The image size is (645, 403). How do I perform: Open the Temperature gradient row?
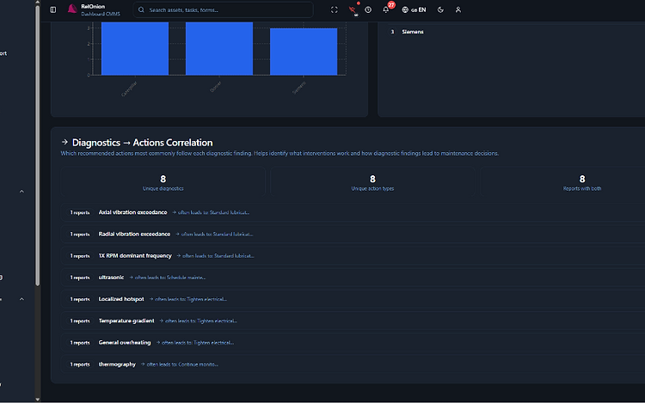click(x=353, y=321)
